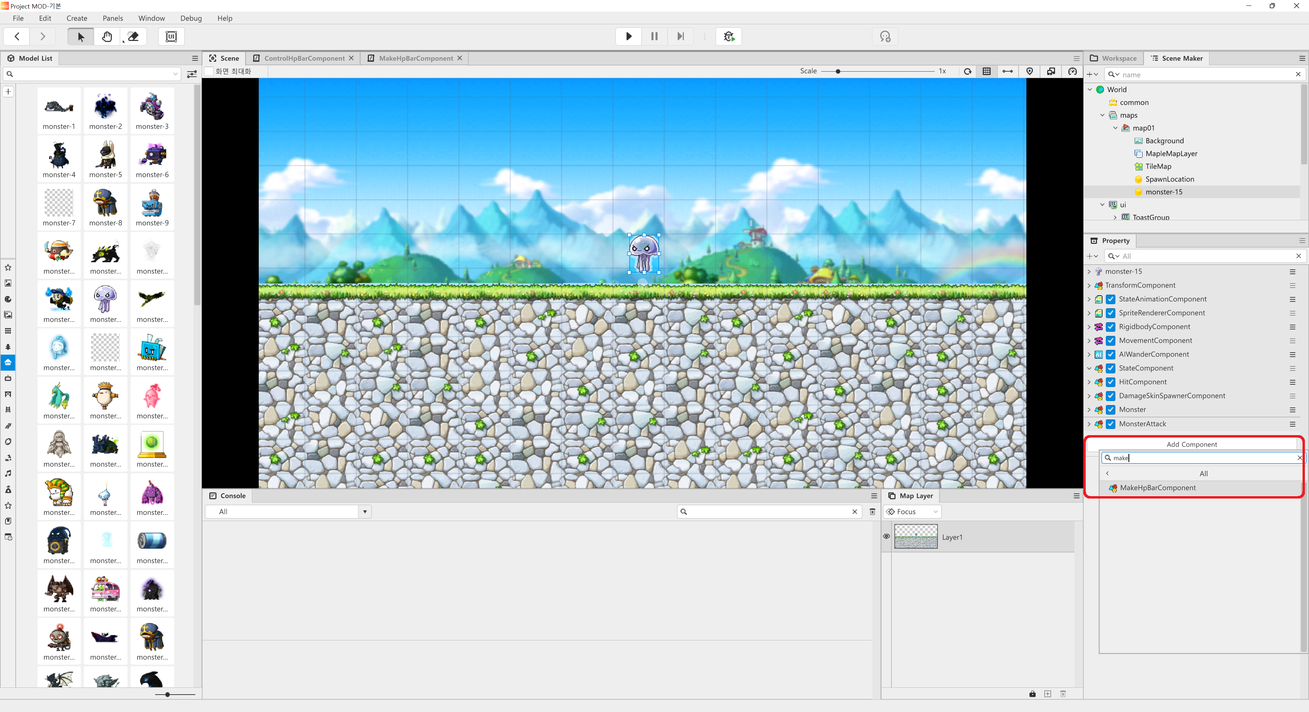Open Model List filter settings icon

coord(192,74)
